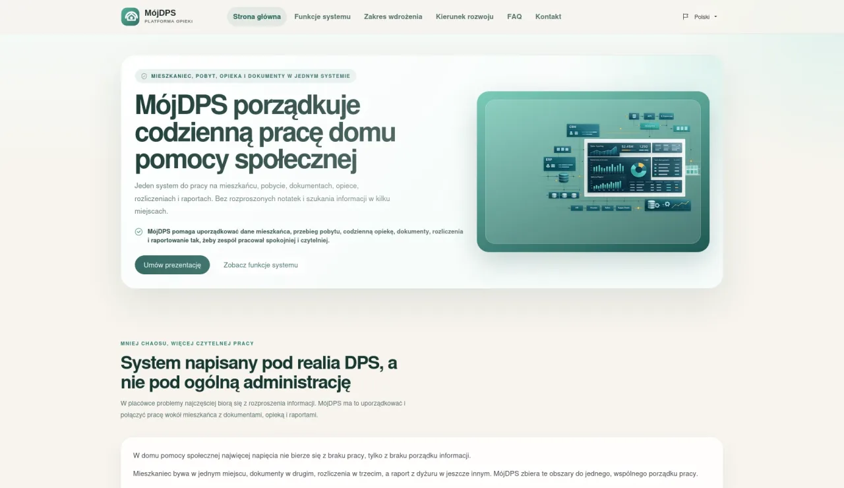Click the dashboard illustration in the hero
Screen dimensions: 844x488
(593, 171)
